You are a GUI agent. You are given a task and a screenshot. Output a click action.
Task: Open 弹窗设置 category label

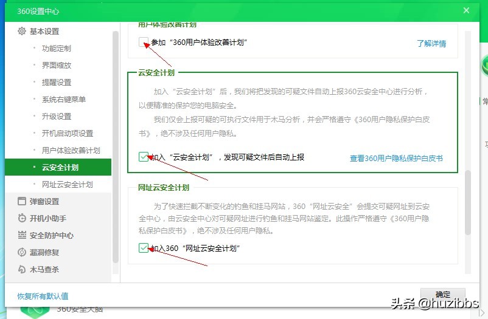[x=44, y=202]
